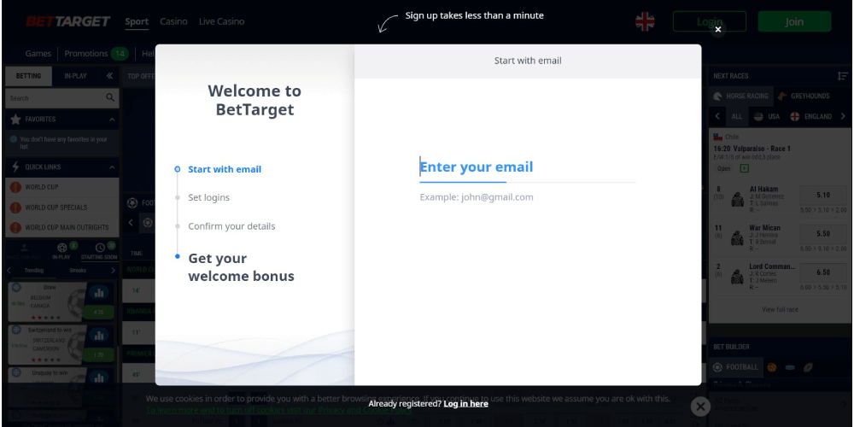854x427 pixels.
Task: Click the search magnifier in the sidebar
Action: 110,98
